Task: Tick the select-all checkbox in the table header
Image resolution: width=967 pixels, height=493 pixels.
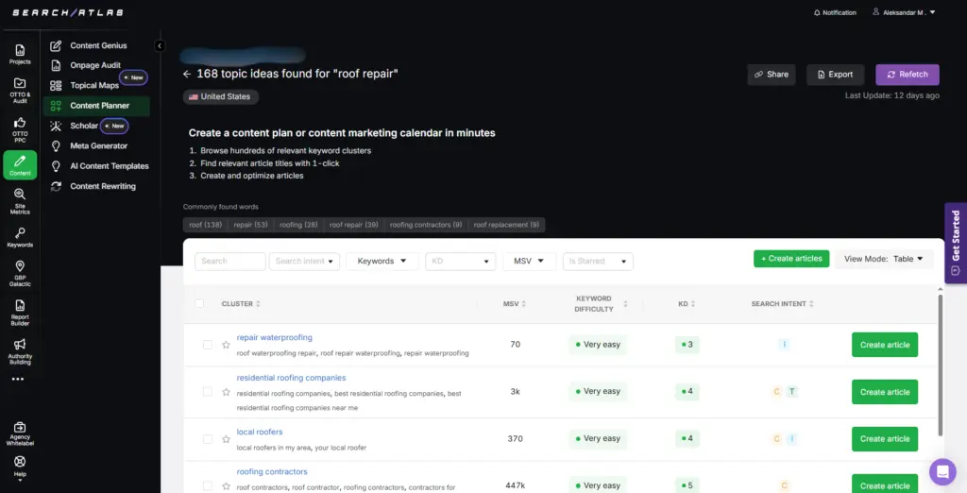Action: coord(199,303)
